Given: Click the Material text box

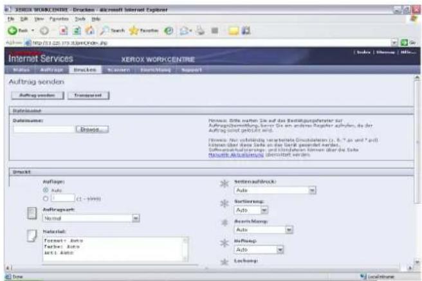Looking at the screenshot, I should click(115, 249).
